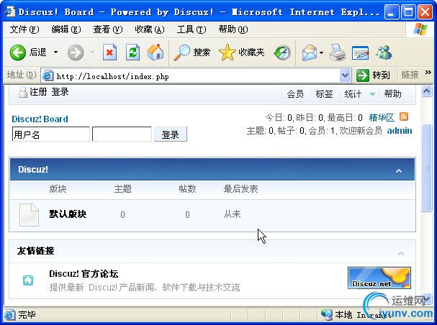
Task: Click the 默认版块 forum page icon
Action: click(29, 215)
